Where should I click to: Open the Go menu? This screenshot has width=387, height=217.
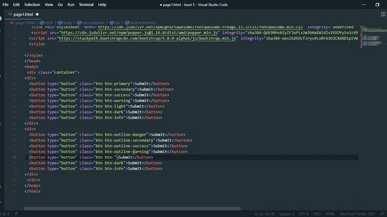coord(60,5)
